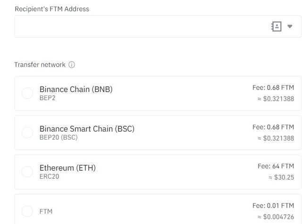Select the Ethereum (ETH) radio button

point(27,172)
